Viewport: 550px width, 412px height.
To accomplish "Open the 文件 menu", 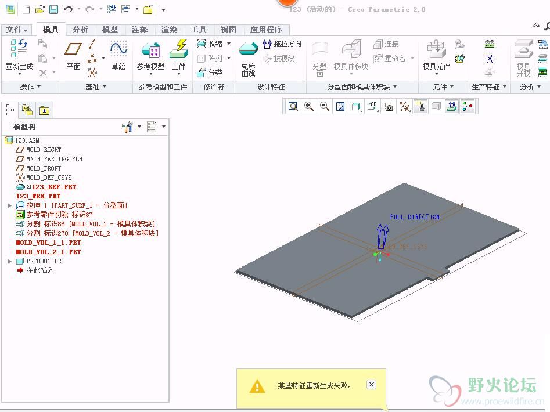I will [16, 30].
